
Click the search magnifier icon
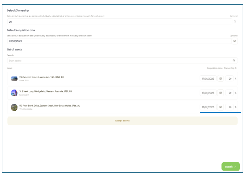point(234,61)
